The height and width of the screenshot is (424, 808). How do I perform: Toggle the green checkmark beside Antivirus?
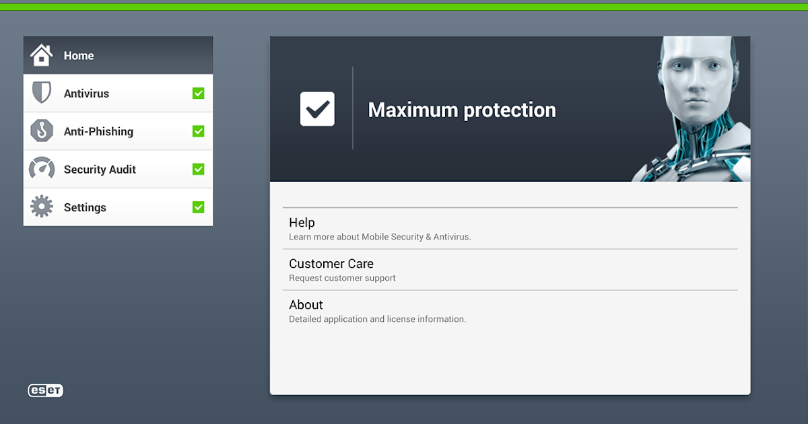pyautogui.click(x=198, y=93)
